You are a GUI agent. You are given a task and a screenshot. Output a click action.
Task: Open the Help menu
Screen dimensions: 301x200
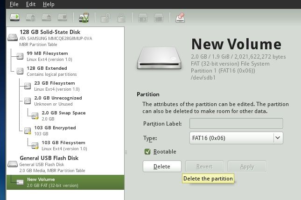[x=49, y=4]
